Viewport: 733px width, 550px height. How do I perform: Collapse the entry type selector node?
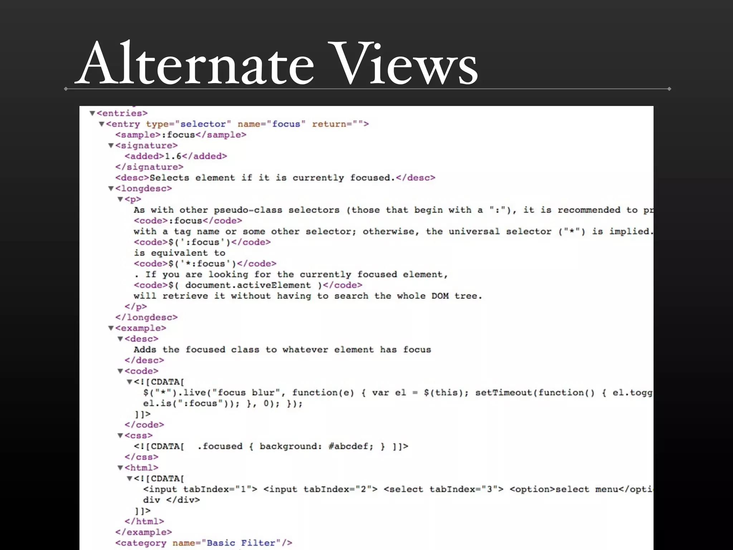point(102,124)
